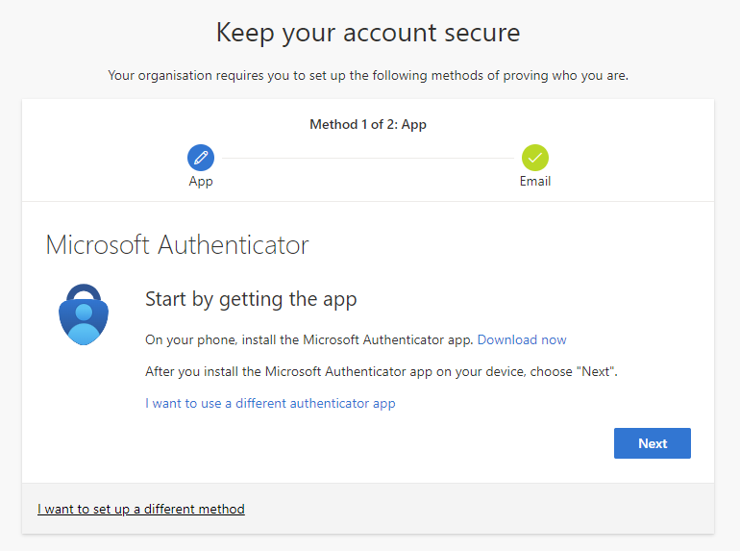Click the green checkmark Email step icon
Viewport: 740px width, 551px height.
(535, 158)
